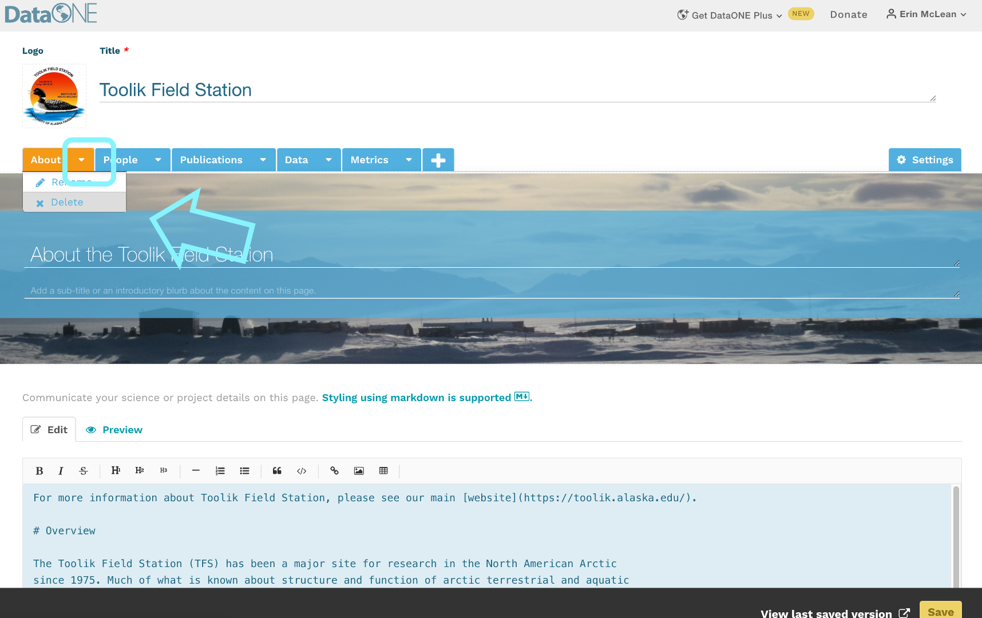Add a new page with plus button
This screenshot has width=982, height=618.
click(438, 160)
